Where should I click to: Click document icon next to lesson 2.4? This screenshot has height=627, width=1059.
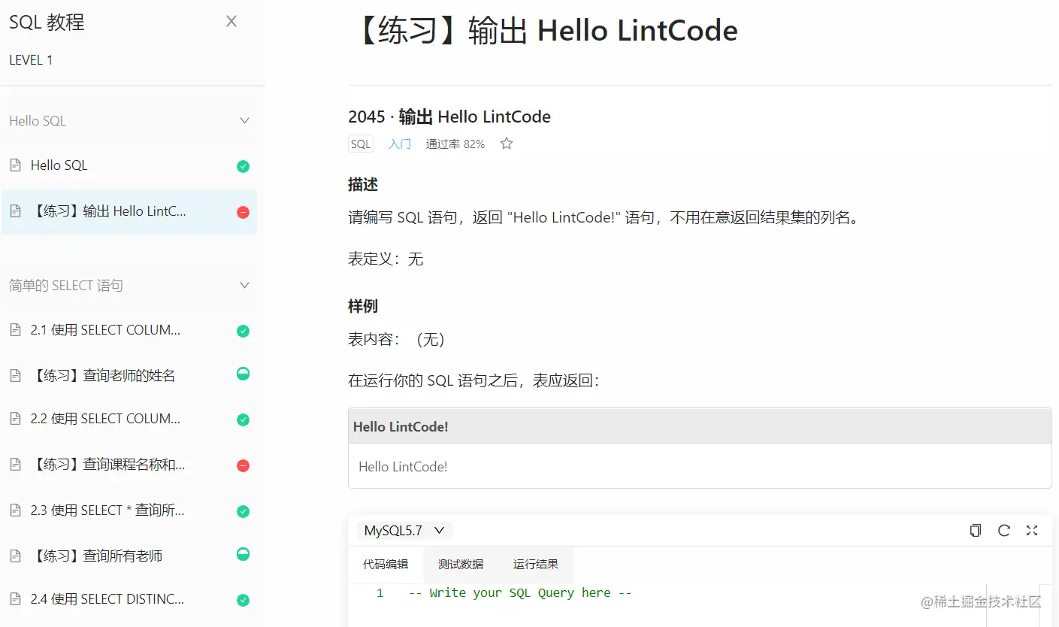(x=15, y=599)
